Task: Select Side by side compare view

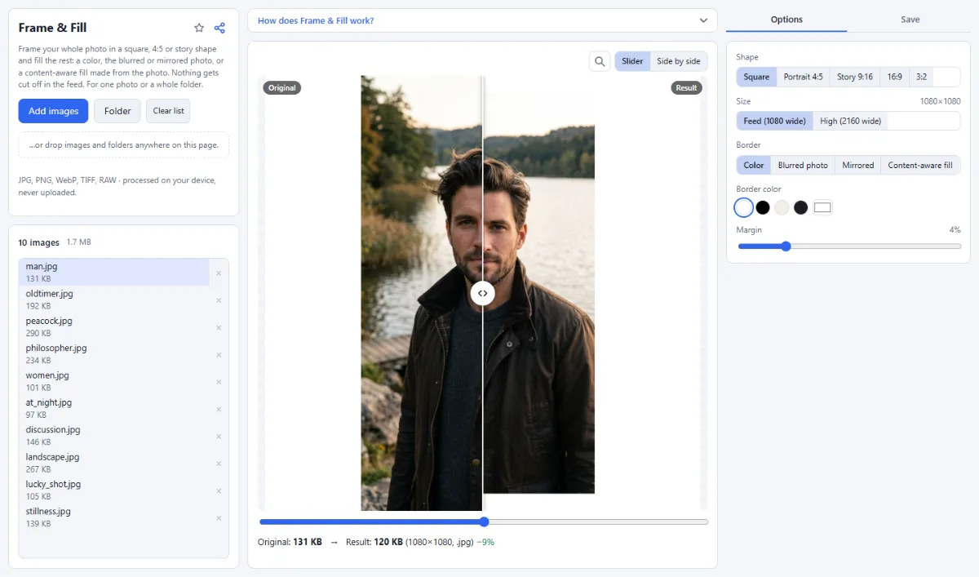Action: tap(679, 61)
